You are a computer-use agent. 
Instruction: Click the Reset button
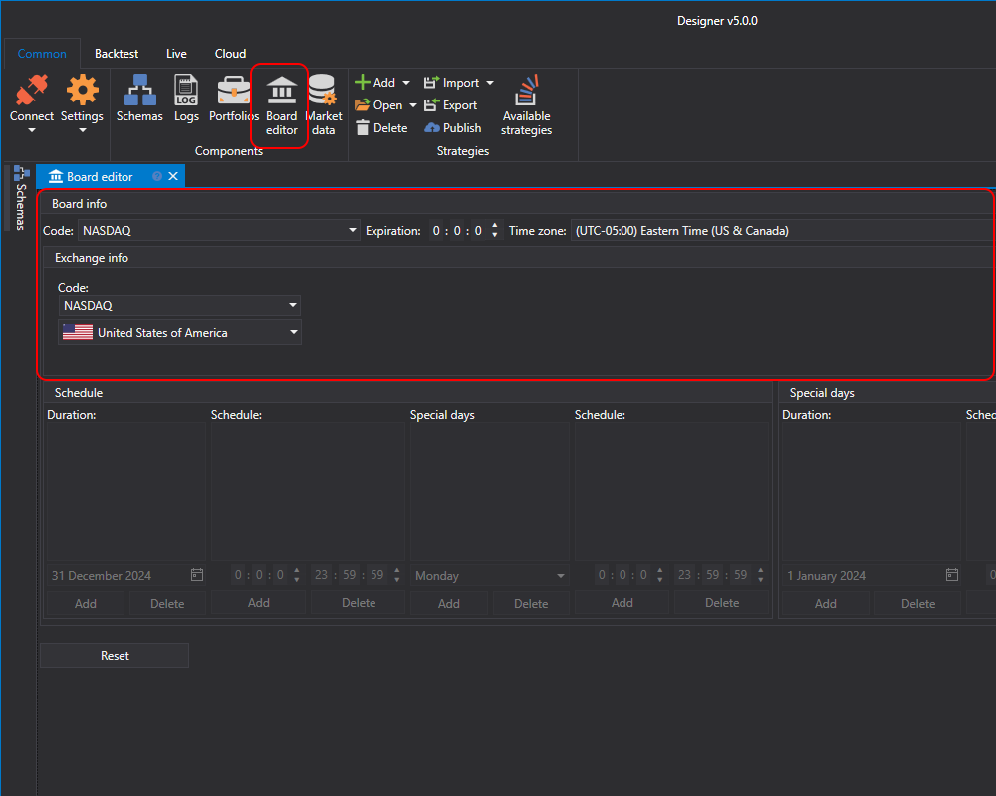(x=115, y=655)
